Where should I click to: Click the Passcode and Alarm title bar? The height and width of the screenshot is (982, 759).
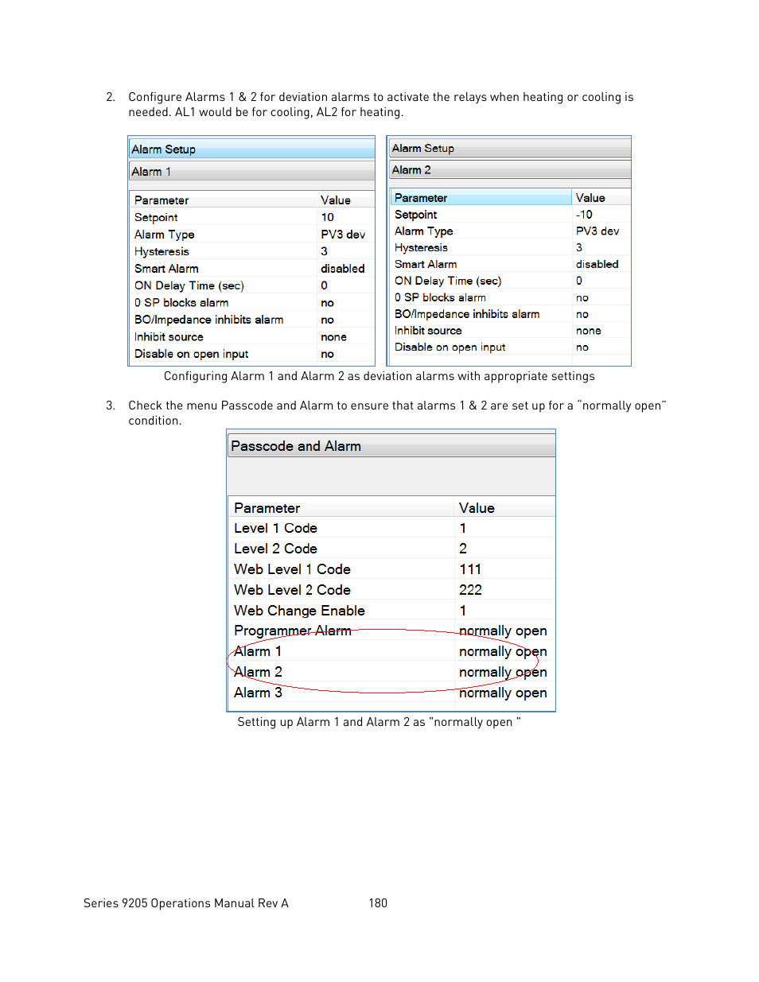point(391,446)
